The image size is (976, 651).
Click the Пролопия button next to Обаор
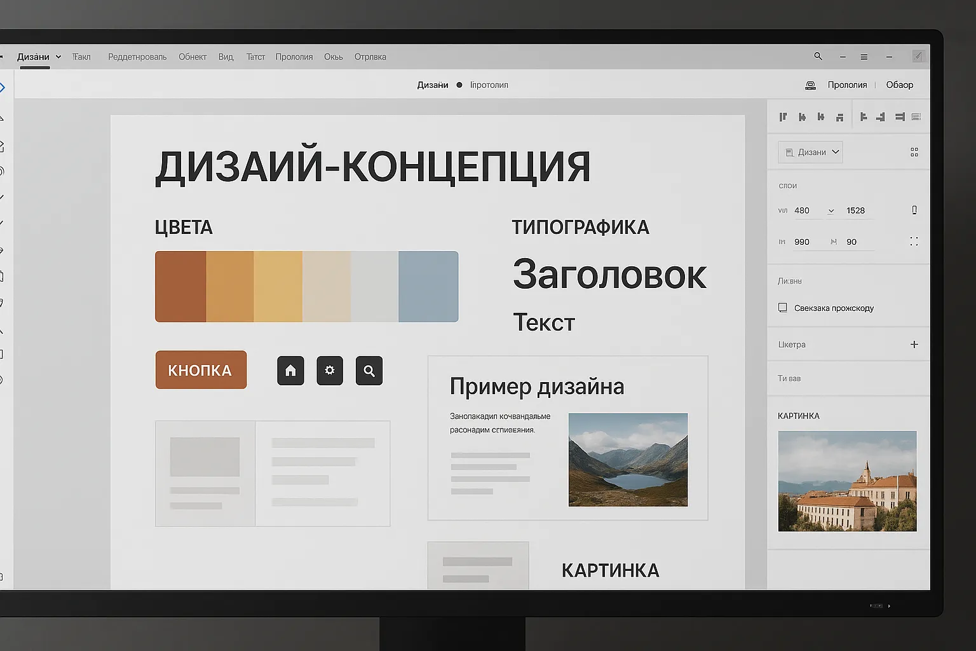click(847, 85)
